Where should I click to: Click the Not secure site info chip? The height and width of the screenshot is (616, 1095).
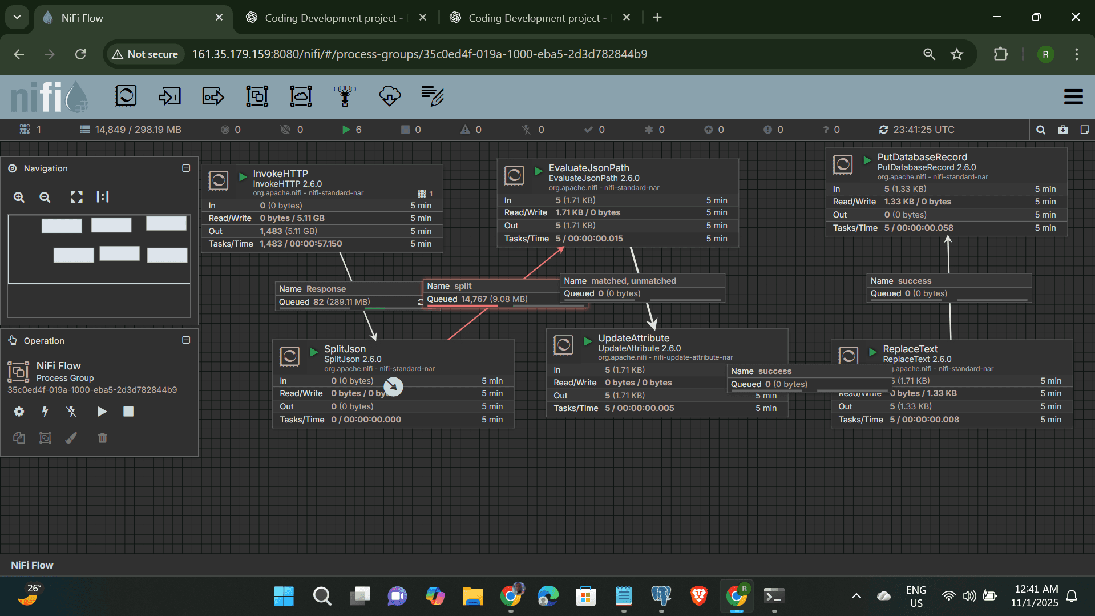click(x=145, y=54)
